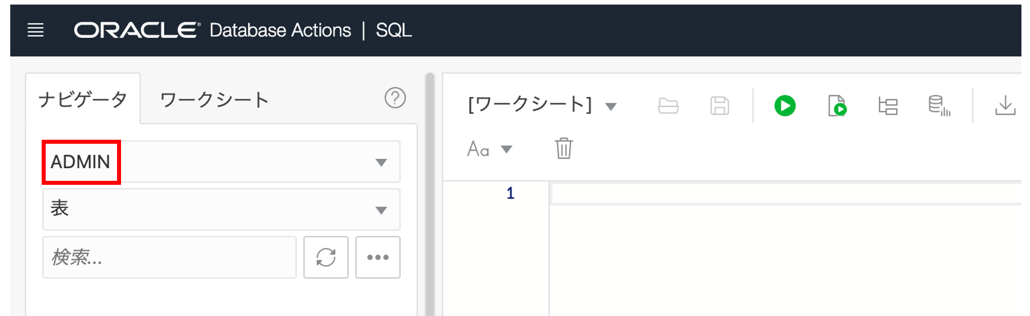Switch to the ナビゲータ tab
The height and width of the screenshot is (316, 1030).
[83, 99]
